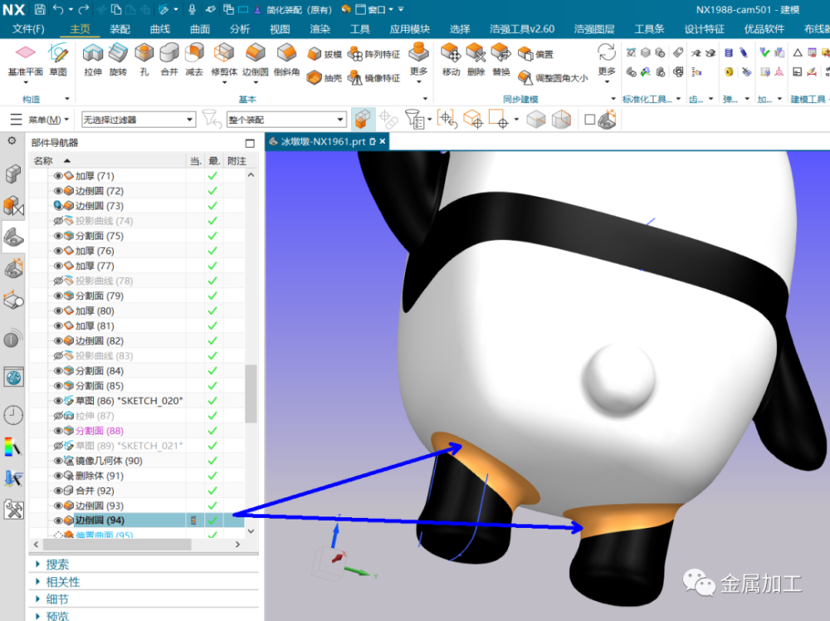Open the 无选择过滤器 selection filter dropdown

click(x=139, y=120)
